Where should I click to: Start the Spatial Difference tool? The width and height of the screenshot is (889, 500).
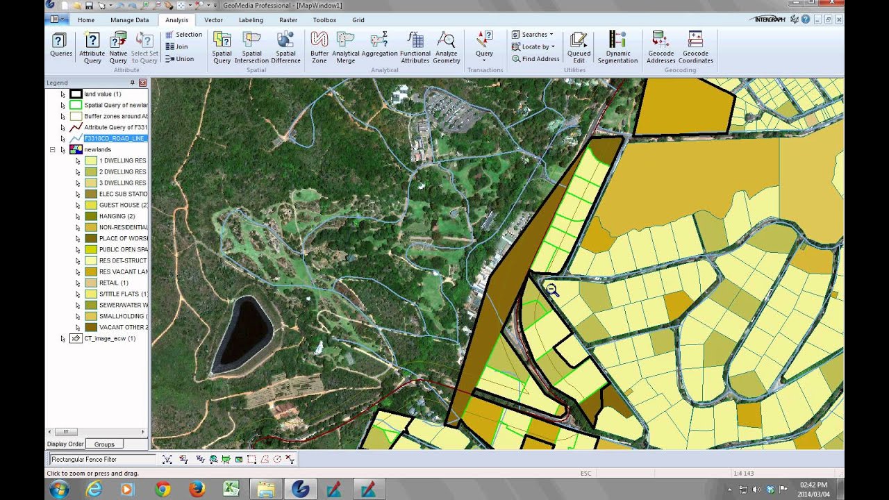pyautogui.click(x=285, y=48)
